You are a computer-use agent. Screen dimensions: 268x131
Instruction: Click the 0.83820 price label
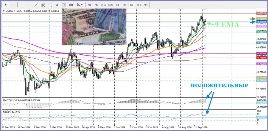click(x=261, y=13)
